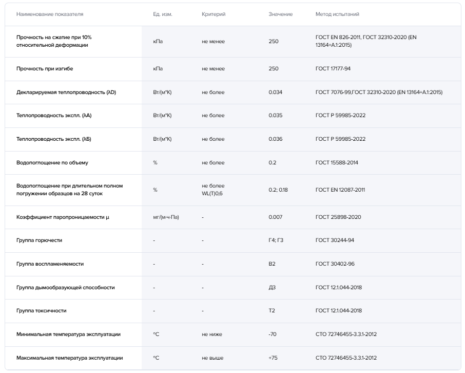Select 'Коэффициент паропроницаемости μ' row label
Image resolution: width=465 pixels, height=373 pixels.
pos(63,217)
